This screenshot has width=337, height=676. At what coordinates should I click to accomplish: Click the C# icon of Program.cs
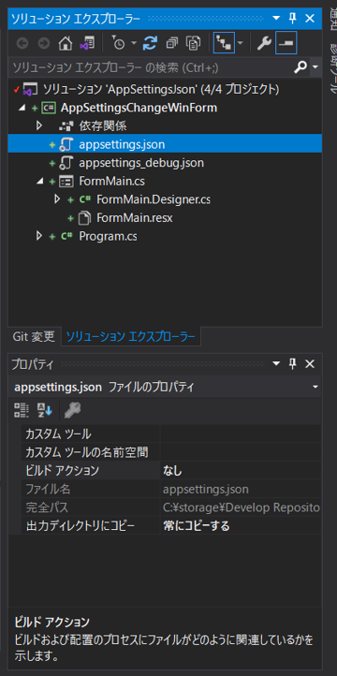click(x=66, y=236)
